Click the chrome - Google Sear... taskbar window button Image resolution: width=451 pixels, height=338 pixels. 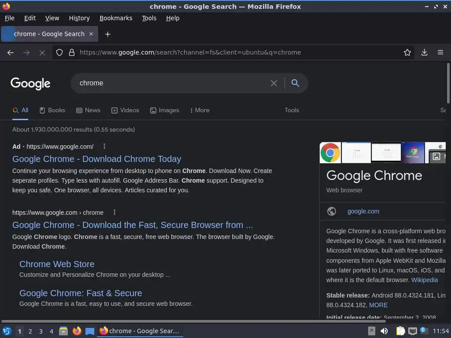[x=140, y=331]
